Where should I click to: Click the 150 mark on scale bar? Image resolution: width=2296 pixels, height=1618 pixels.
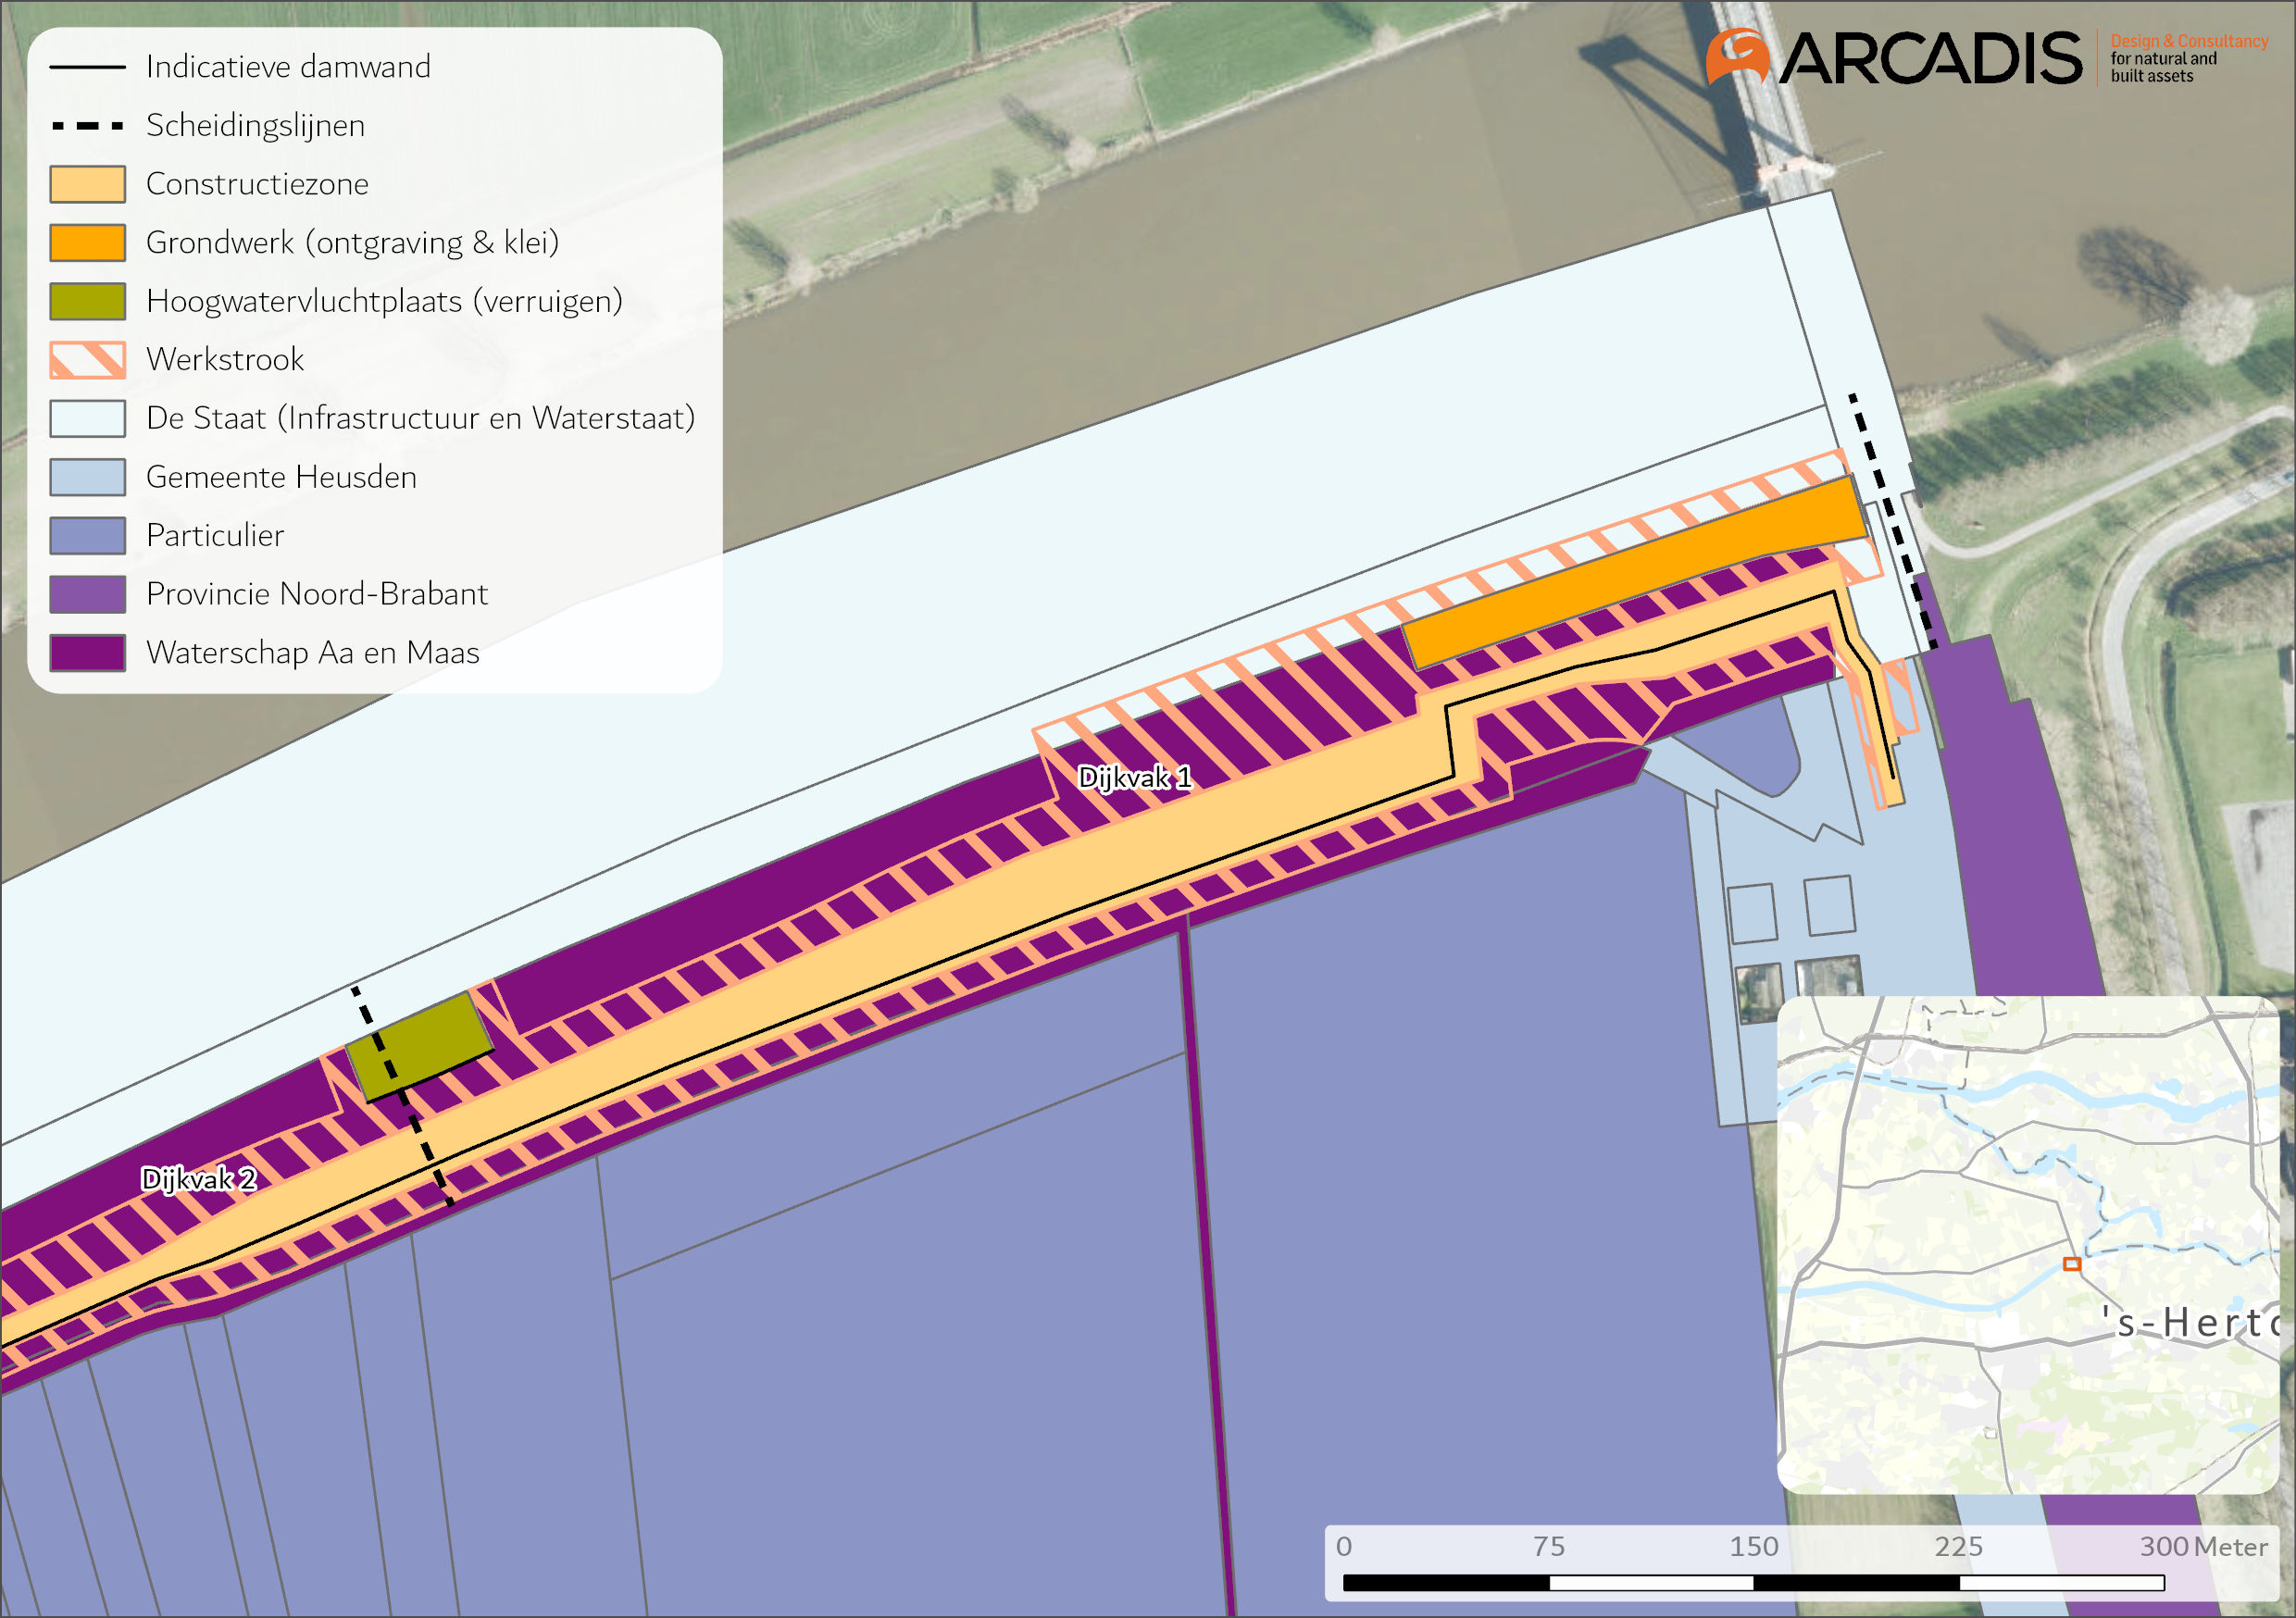1754,1547
